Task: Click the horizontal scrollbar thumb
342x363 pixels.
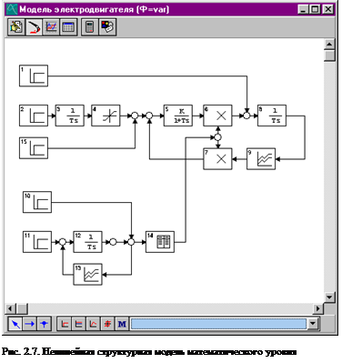Action: 22,308
